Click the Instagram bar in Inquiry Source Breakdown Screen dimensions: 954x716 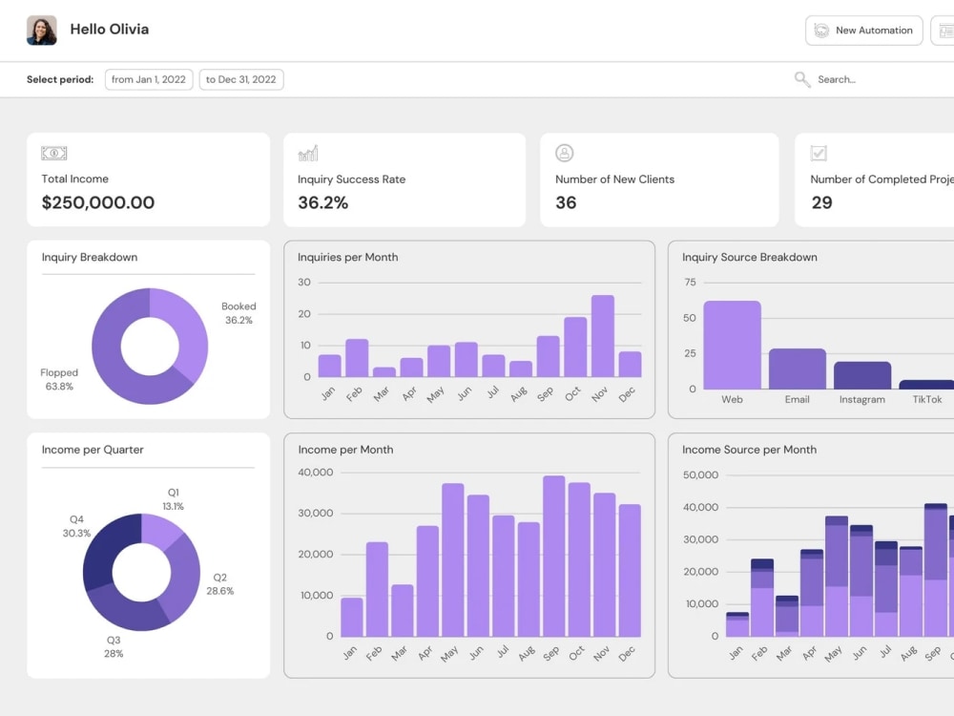pos(862,375)
